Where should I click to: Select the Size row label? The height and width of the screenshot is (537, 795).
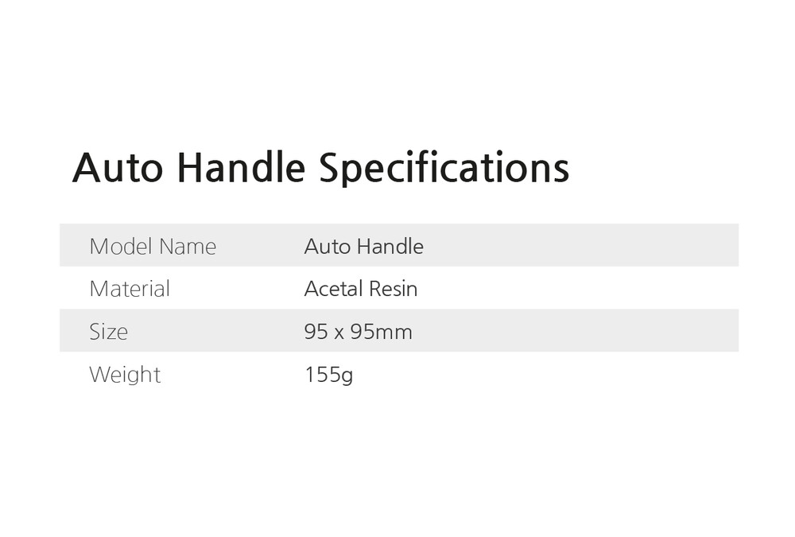click(108, 332)
